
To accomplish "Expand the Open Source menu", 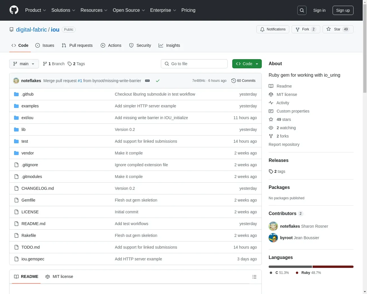I will point(129,10).
